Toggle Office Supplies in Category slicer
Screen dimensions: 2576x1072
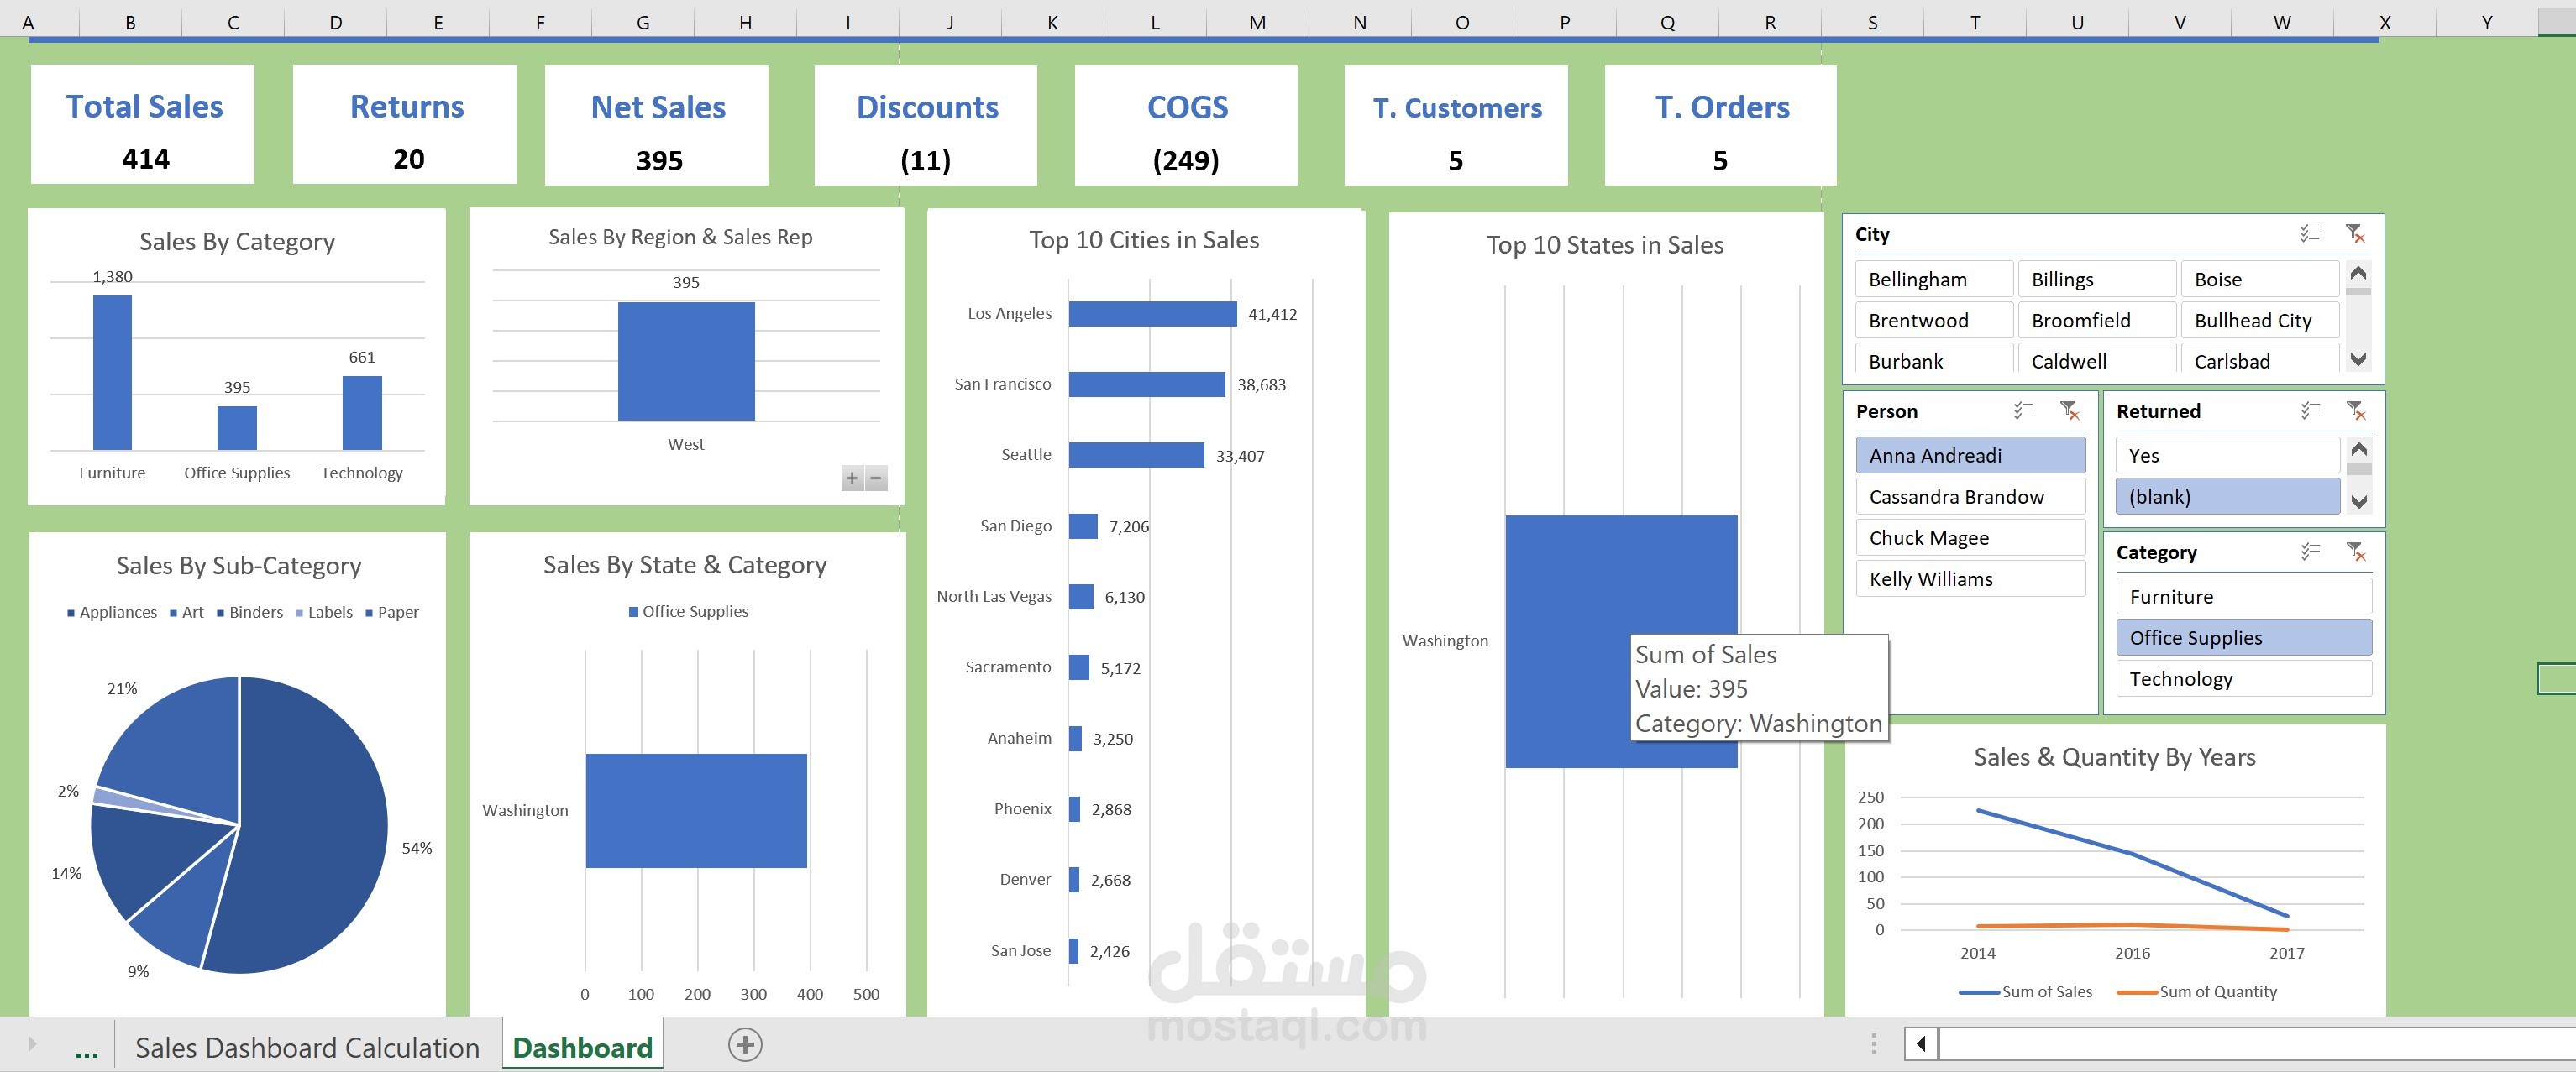(2243, 637)
